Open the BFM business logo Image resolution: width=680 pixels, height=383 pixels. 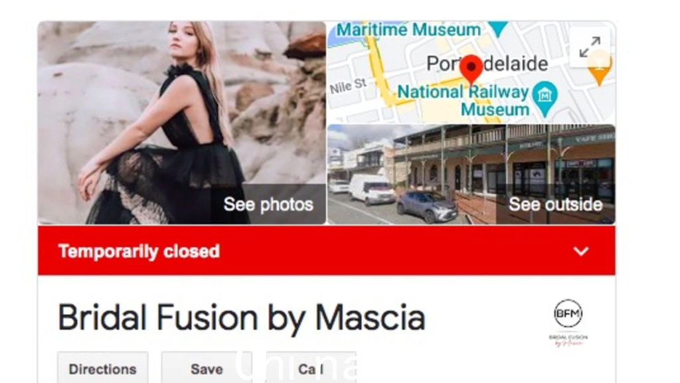click(x=568, y=323)
